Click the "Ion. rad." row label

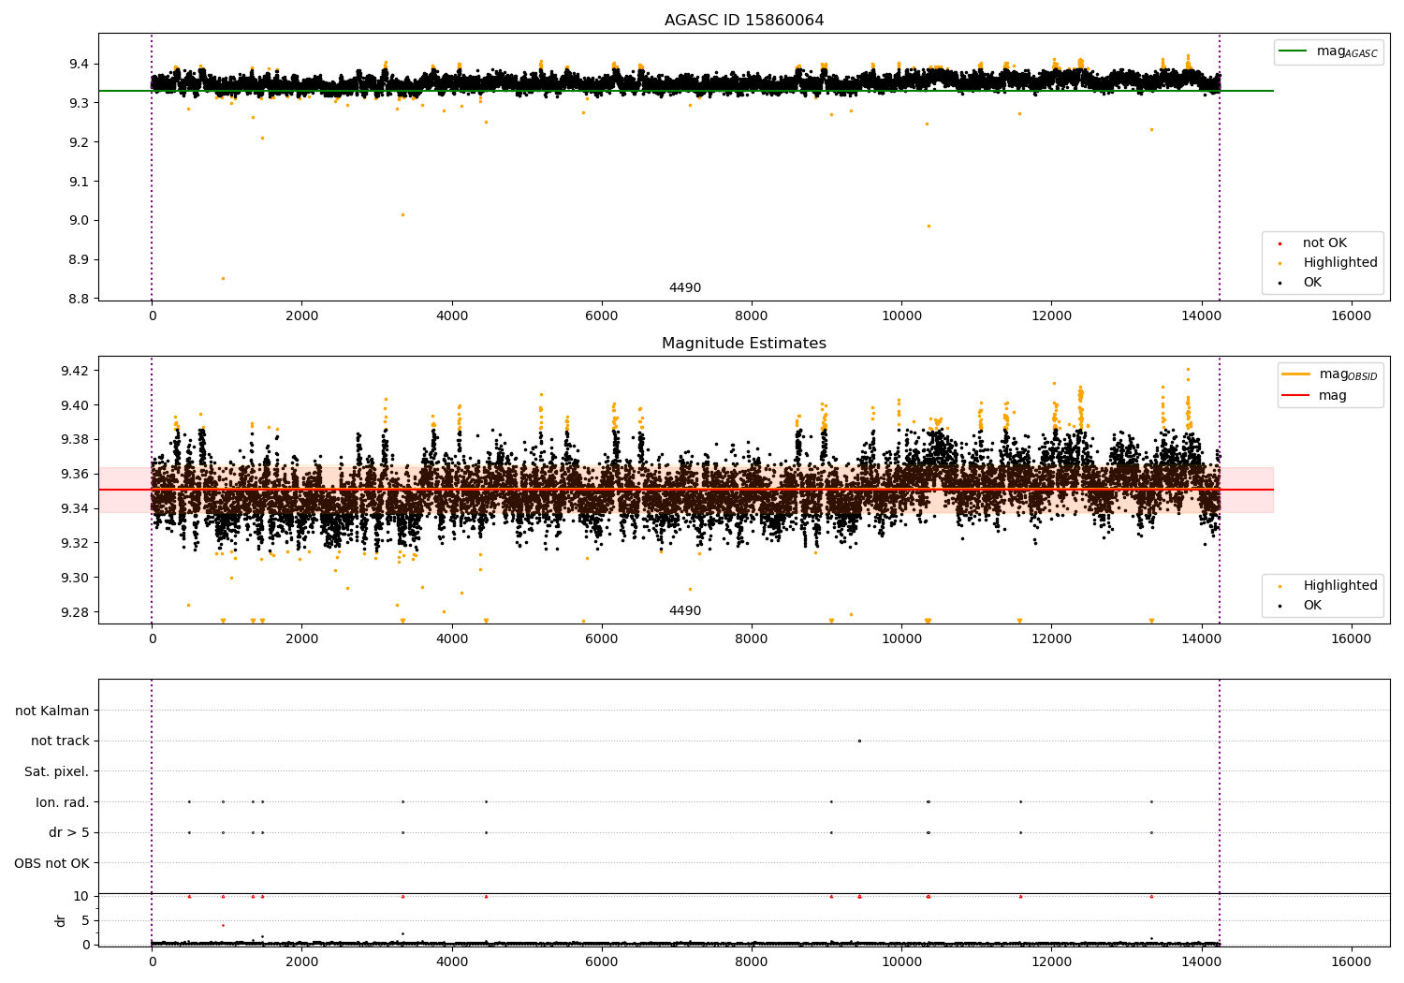(x=63, y=802)
